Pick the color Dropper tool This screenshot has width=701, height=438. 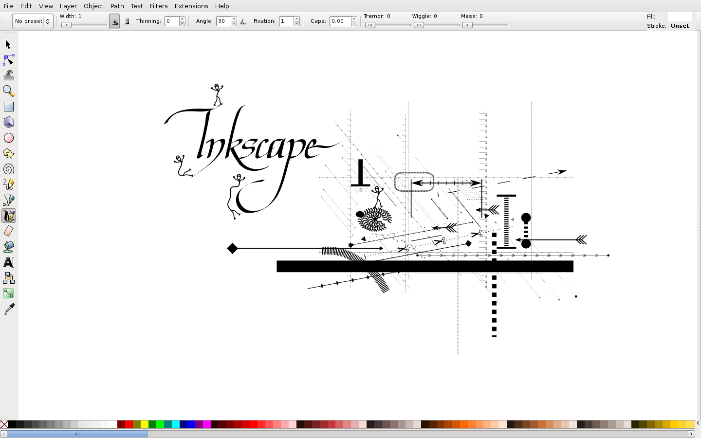point(8,309)
